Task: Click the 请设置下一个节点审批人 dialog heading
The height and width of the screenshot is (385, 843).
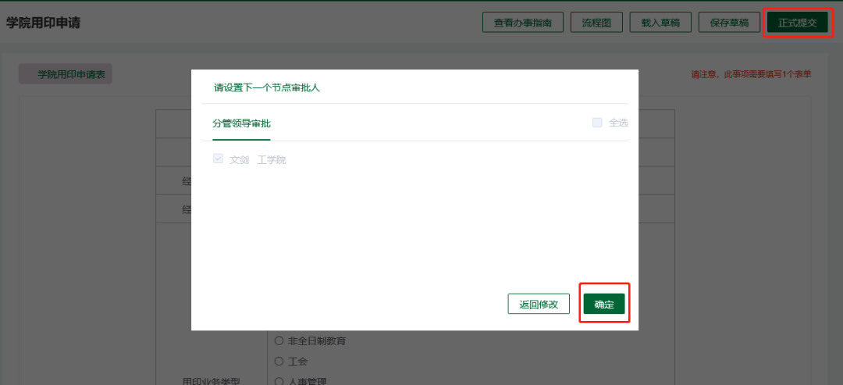Action: coord(267,87)
